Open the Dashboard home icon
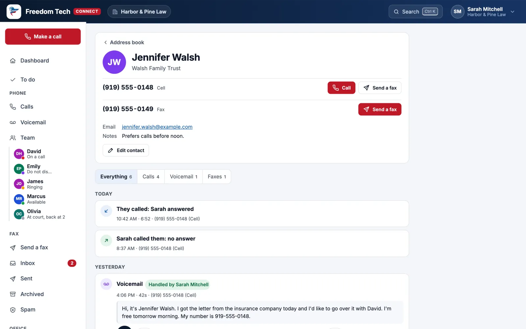This screenshot has height=329, width=526. tap(13, 61)
